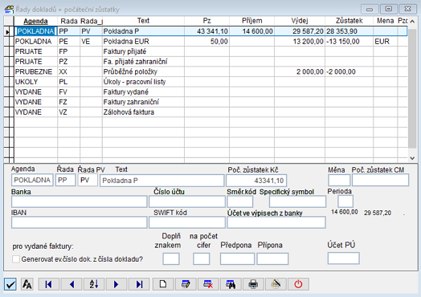Toggle 'Generovat ev.číslo dok. z čísla dokladu?' checkbox
This screenshot has width=421, height=297.
16,259
